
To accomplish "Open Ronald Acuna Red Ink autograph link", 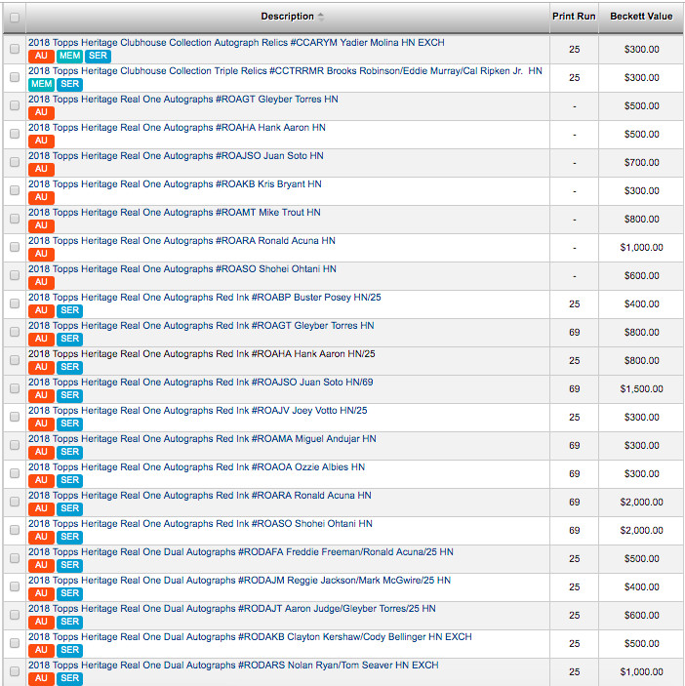I will click(x=200, y=496).
